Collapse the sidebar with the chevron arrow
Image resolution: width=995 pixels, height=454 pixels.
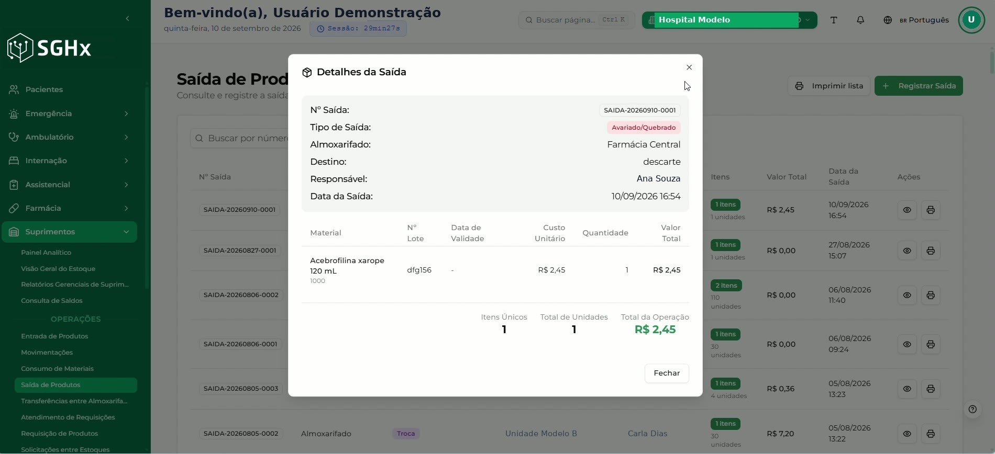[127, 19]
